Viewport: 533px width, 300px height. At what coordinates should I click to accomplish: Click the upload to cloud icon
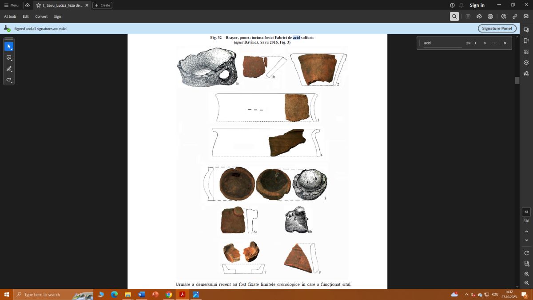[479, 16]
